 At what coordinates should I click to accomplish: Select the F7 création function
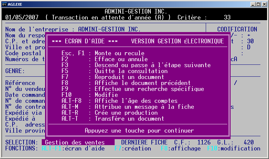coord(133,148)
